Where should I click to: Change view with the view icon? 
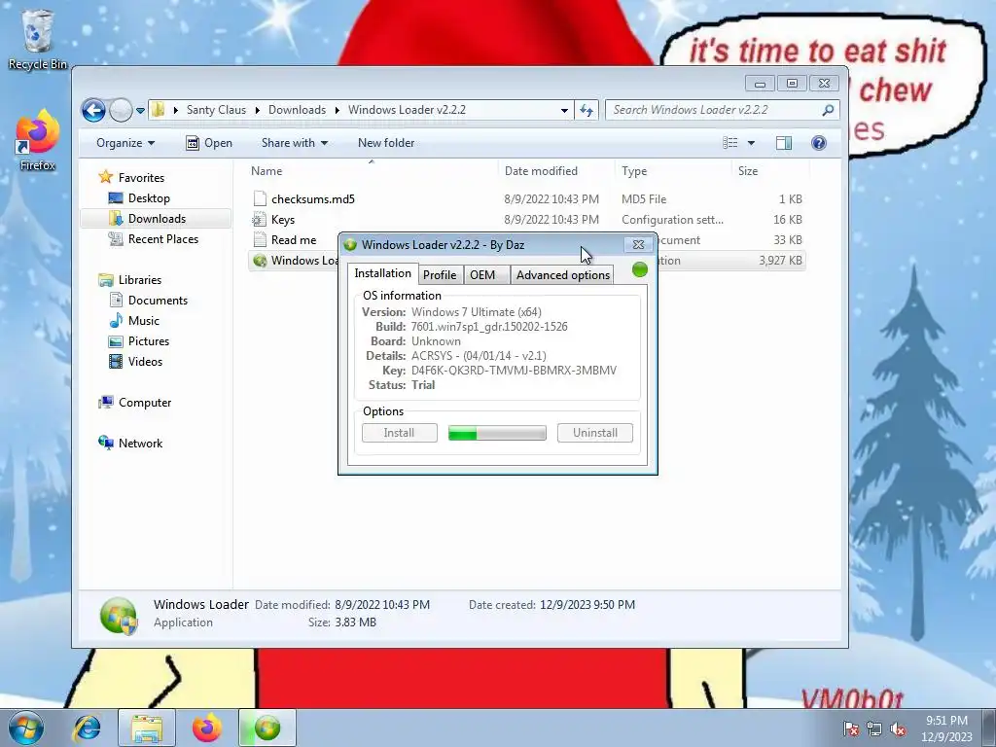[730, 143]
